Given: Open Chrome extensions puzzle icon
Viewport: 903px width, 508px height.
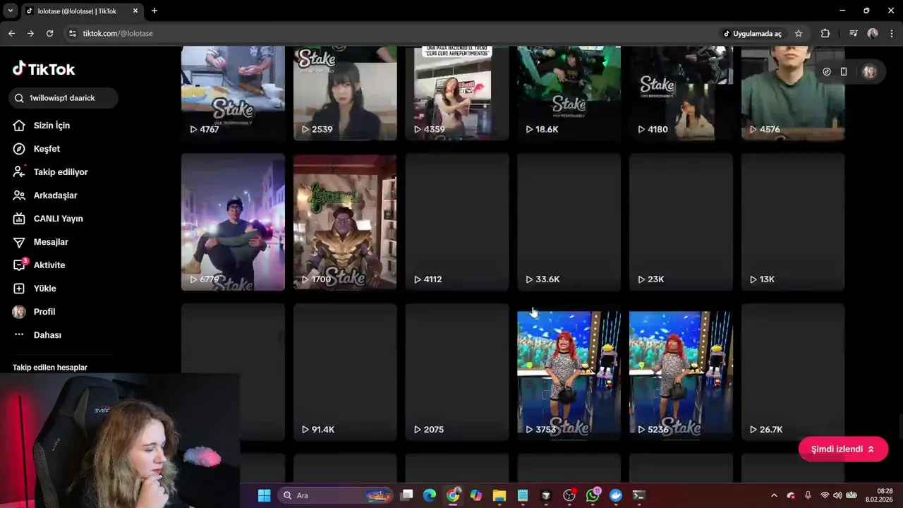Looking at the screenshot, I should (x=825, y=33).
